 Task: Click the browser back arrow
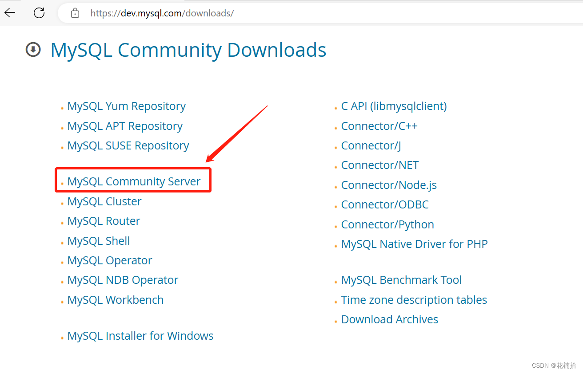pos(10,13)
